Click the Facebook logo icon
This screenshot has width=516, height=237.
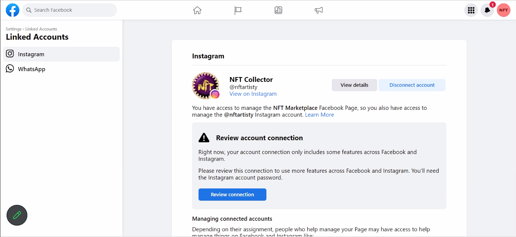[x=12, y=10]
